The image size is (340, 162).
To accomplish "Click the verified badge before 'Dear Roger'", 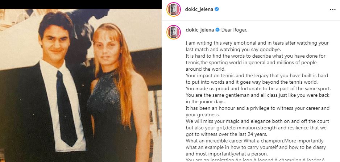I will pos(217,30).
